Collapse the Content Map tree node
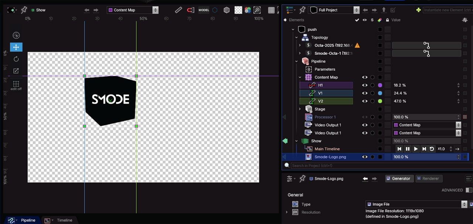This screenshot has width=473, height=224. [x=300, y=77]
